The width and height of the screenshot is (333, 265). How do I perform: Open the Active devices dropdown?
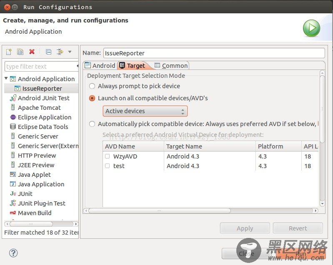click(x=145, y=111)
